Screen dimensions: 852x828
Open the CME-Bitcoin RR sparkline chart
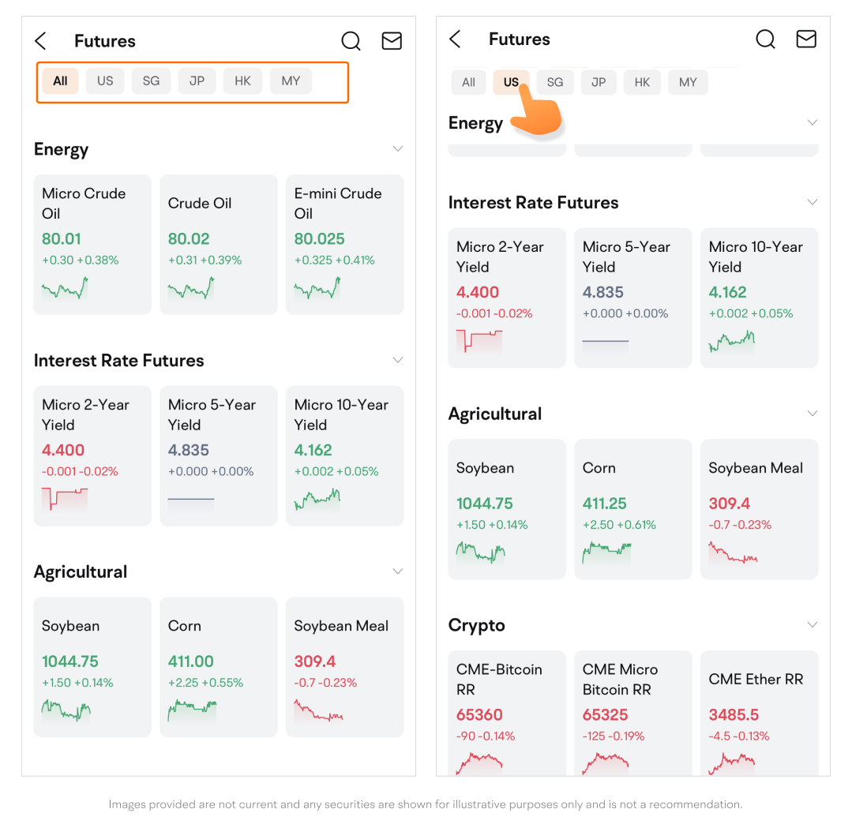click(x=479, y=763)
